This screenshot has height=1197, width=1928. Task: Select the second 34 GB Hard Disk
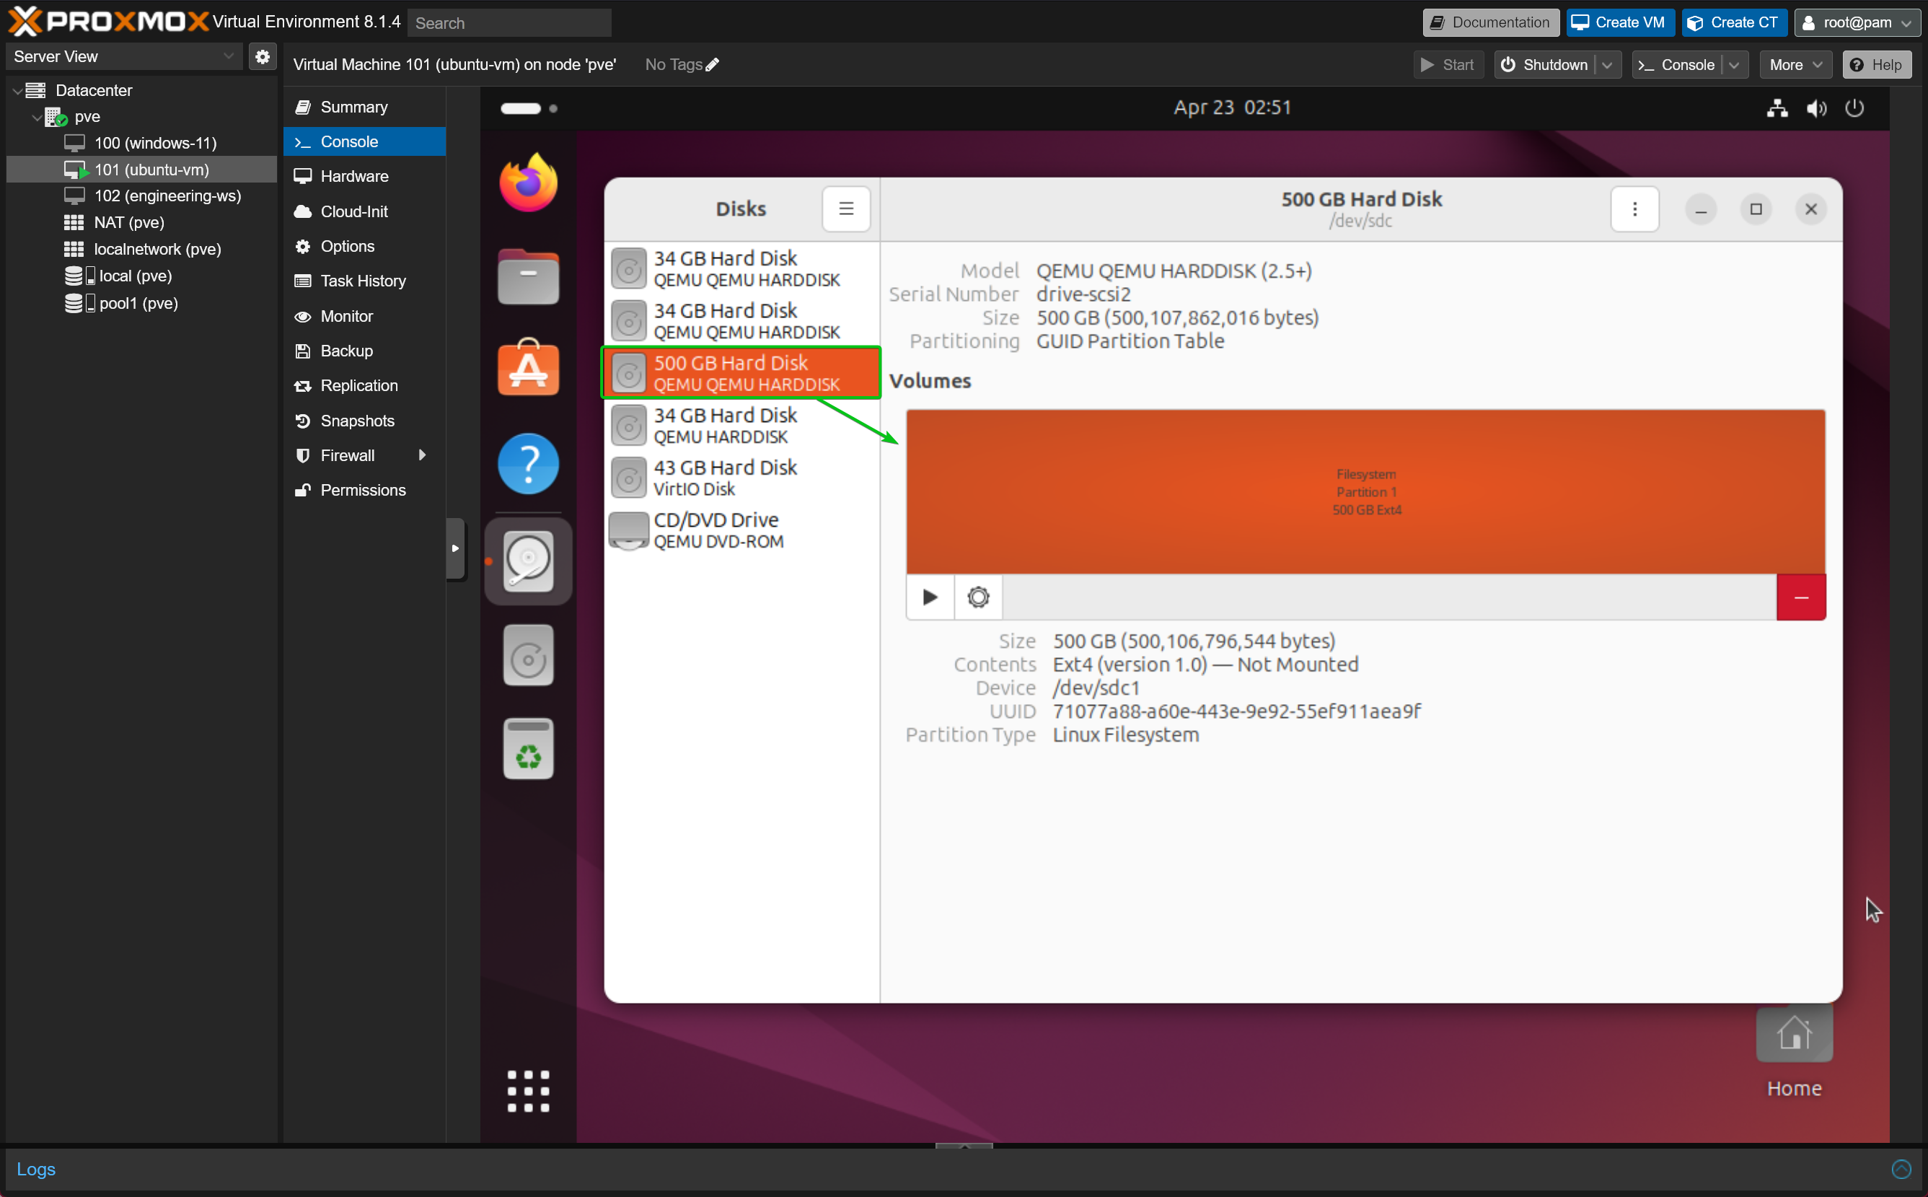[741, 320]
